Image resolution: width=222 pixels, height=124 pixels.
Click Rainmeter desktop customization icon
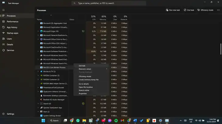41,96
